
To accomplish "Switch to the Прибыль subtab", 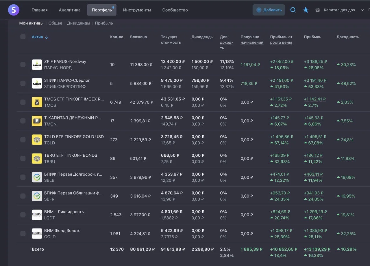I will pos(104,23).
